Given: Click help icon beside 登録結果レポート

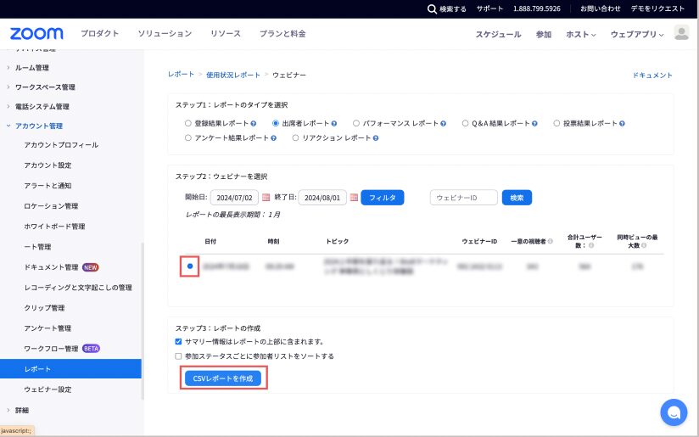Looking at the screenshot, I should coord(248,123).
